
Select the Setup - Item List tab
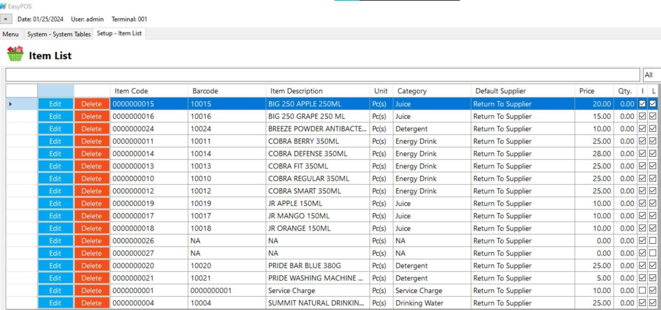coord(119,33)
